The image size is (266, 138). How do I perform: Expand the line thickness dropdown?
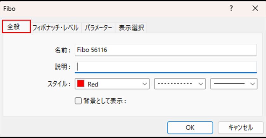[233, 84]
